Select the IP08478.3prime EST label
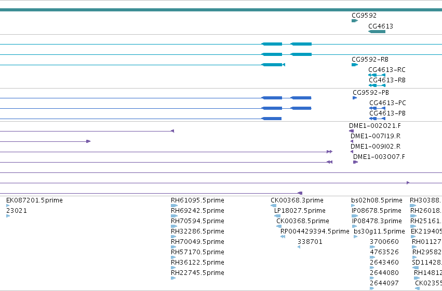 [377, 221]
